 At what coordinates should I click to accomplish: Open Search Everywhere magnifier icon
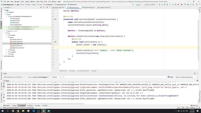(x=197, y=4)
